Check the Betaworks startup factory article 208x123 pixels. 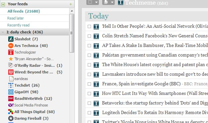pyautogui.click(x=89, y=103)
